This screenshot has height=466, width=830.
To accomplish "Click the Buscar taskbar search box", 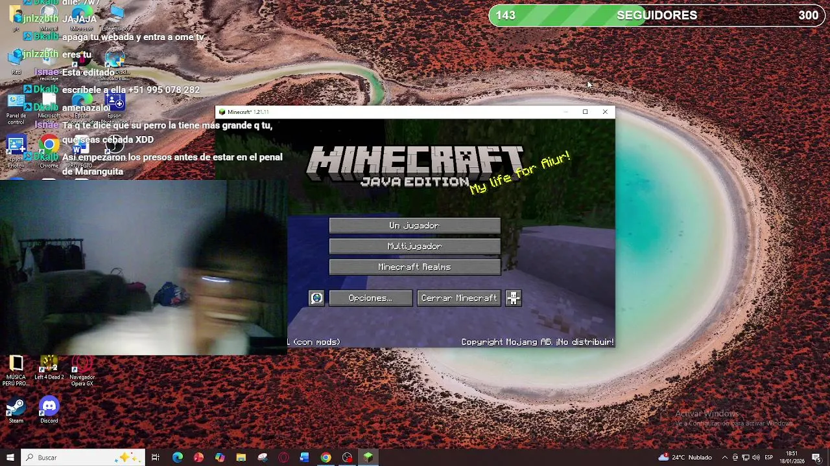I will coord(83,458).
